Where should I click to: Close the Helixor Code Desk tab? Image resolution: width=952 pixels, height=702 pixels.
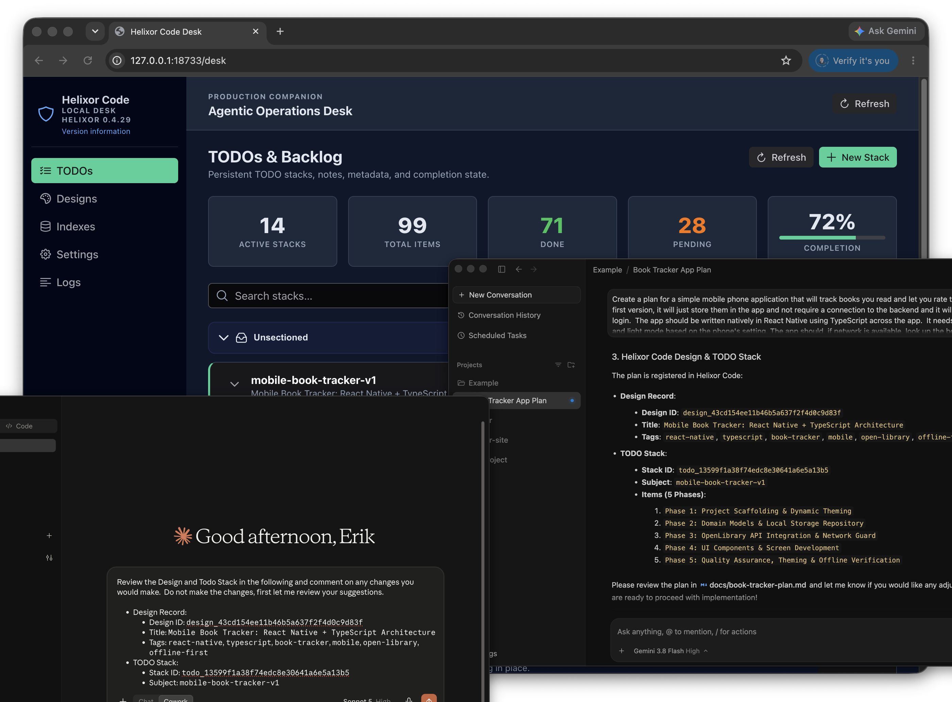(256, 31)
